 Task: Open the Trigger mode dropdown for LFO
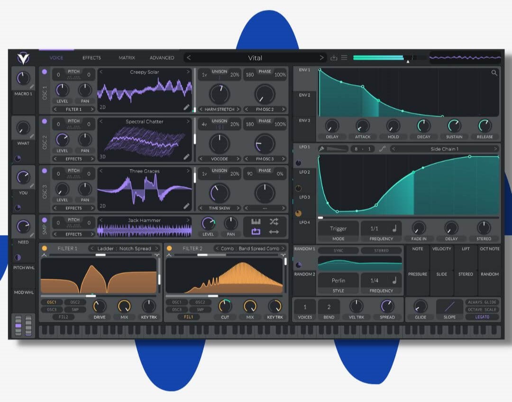click(338, 228)
